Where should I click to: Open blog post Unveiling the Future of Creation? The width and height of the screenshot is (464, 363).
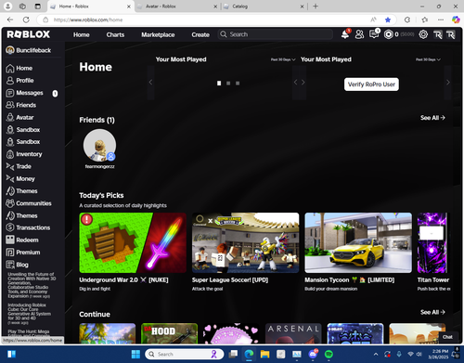[31, 285]
